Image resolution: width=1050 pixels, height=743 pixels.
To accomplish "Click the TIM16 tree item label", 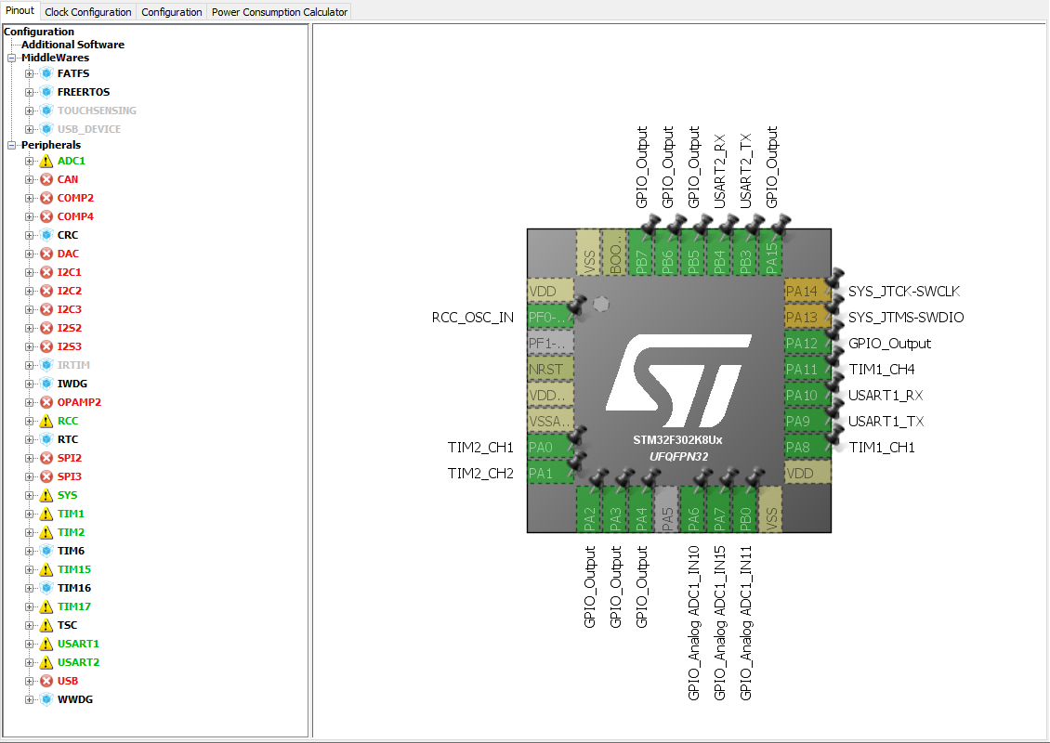I will pyautogui.click(x=74, y=589).
